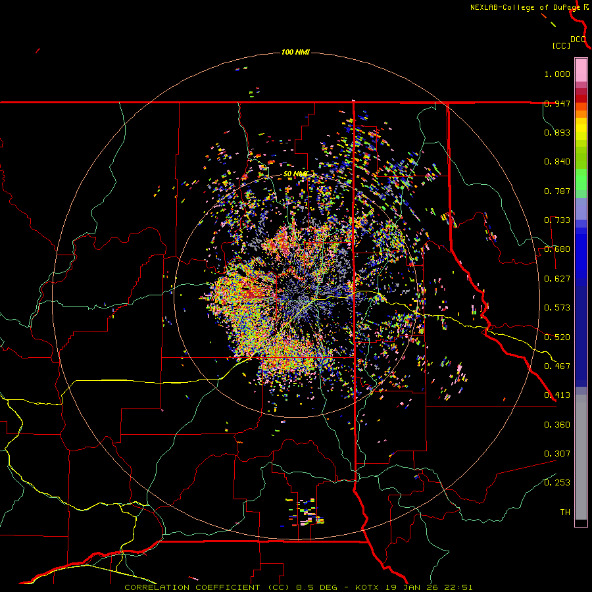Select the 0.840 legend value
This screenshot has width=592, height=592.
point(557,162)
